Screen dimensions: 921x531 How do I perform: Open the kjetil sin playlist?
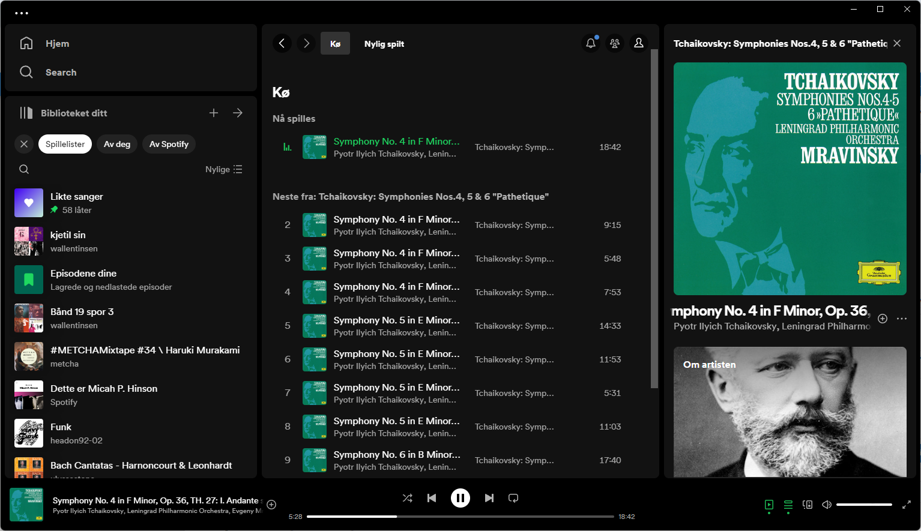click(x=131, y=241)
